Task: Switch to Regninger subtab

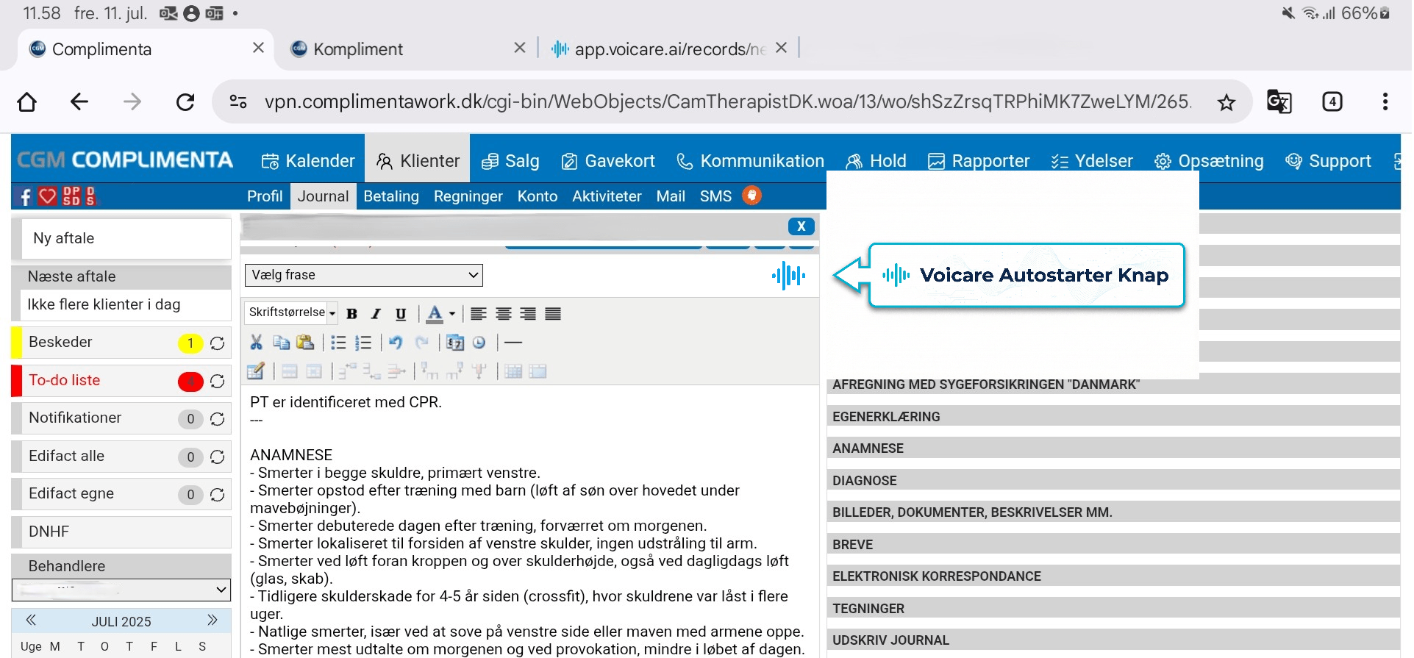Action: click(468, 196)
